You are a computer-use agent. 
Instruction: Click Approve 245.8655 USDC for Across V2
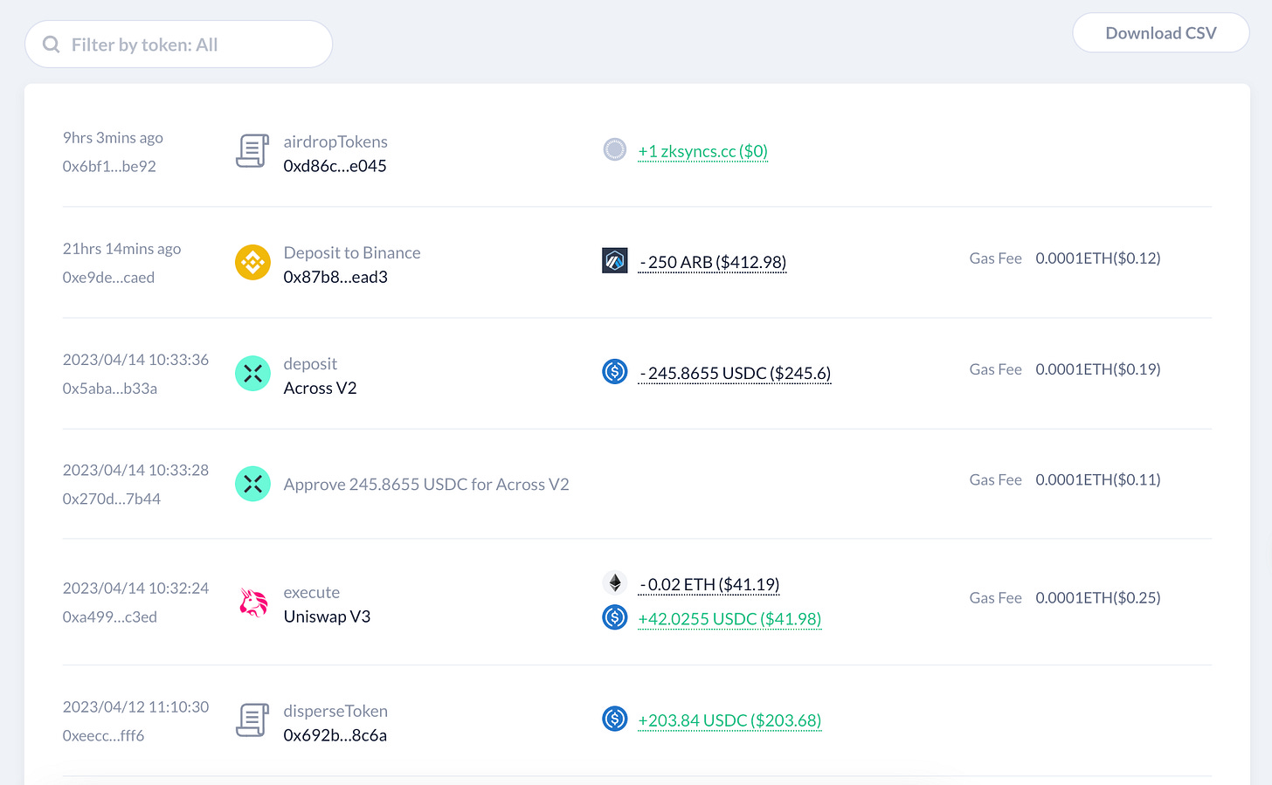pos(426,484)
